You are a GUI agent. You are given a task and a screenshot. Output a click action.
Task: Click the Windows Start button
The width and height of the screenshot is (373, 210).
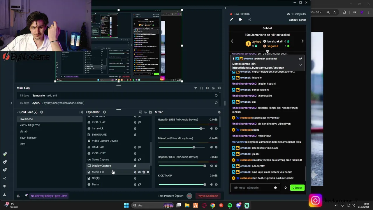pos(126,205)
